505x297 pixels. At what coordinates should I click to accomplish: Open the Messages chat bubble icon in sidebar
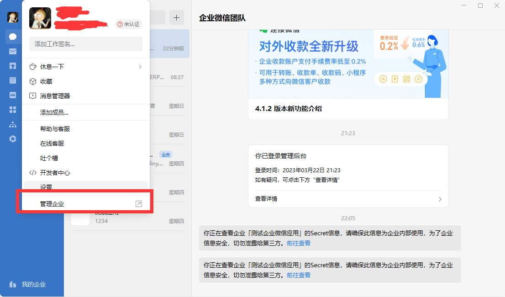pos(13,37)
